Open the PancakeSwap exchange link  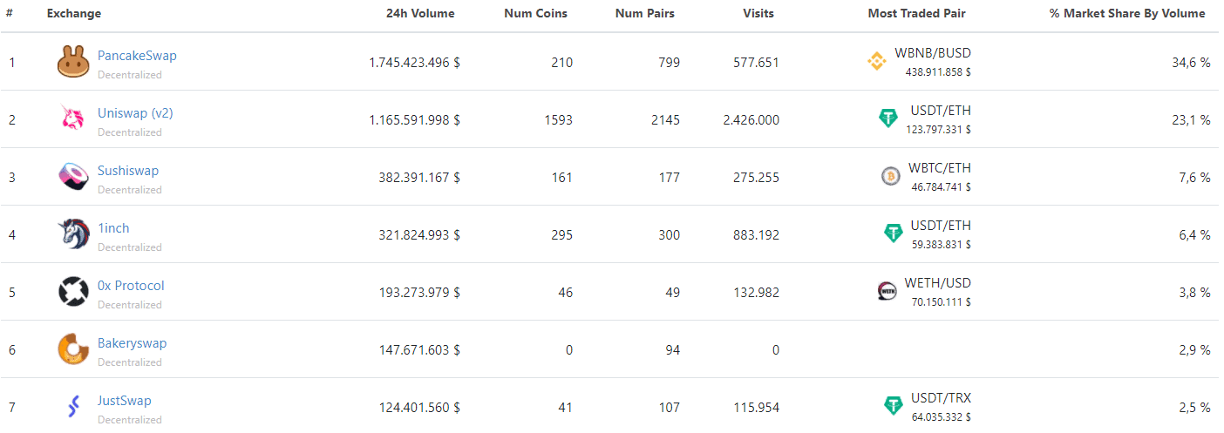pos(137,56)
